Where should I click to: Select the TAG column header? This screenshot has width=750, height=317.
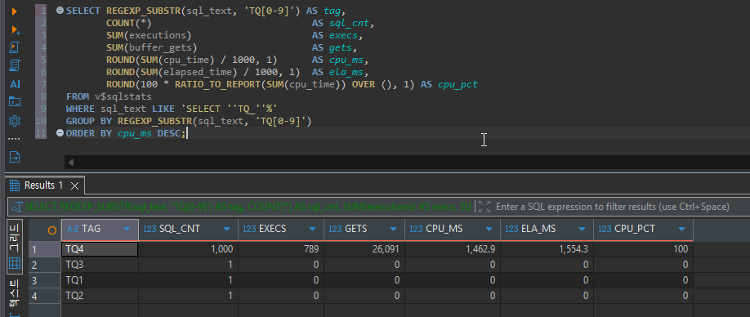pos(100,230)
